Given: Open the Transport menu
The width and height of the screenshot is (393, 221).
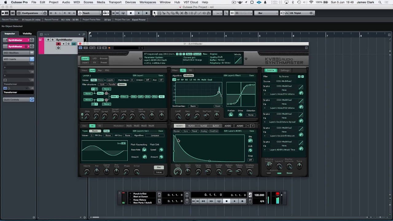Looking at the screenshot, I should [x=115, y=2].
